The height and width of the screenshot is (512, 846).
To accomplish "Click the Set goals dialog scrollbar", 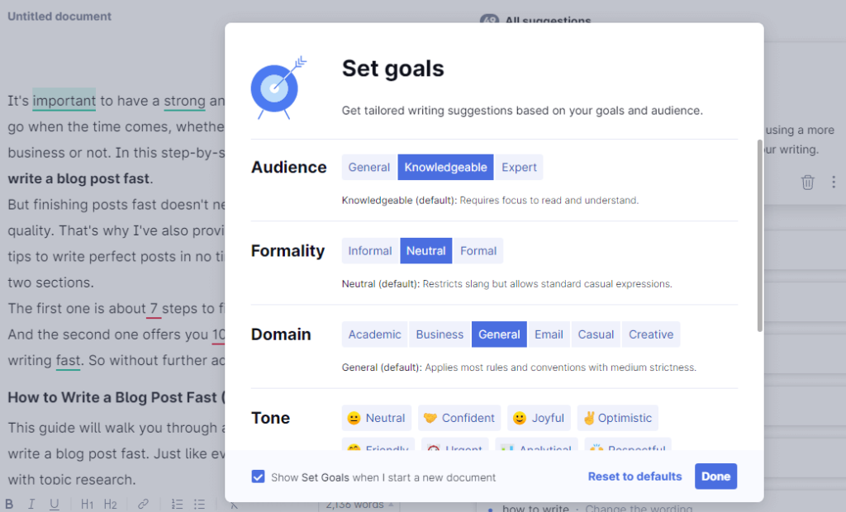I will pyautogui.click(x=760, y=236).
